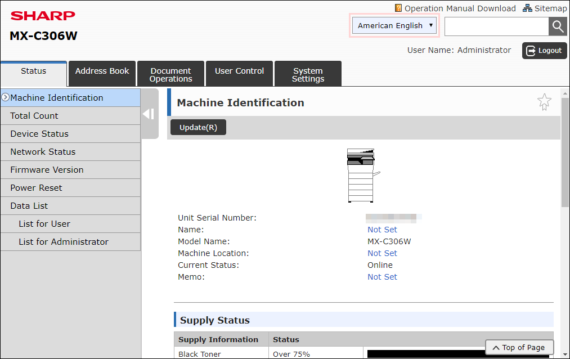Screen dimensions: 570x359
Task: Collapse the sidebar with the arrow icon
Action: click(150, 114)
